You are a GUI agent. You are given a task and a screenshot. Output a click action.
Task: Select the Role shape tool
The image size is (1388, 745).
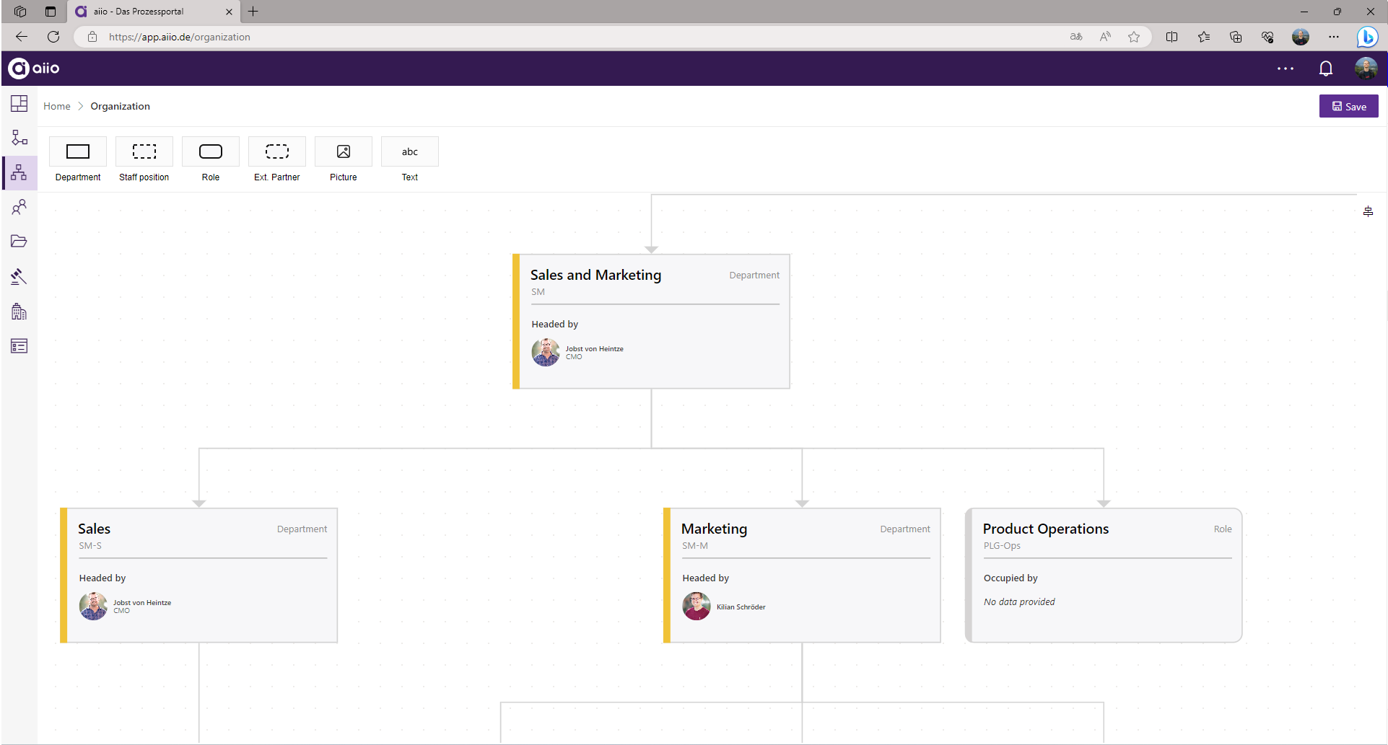(x=210, y=151)
